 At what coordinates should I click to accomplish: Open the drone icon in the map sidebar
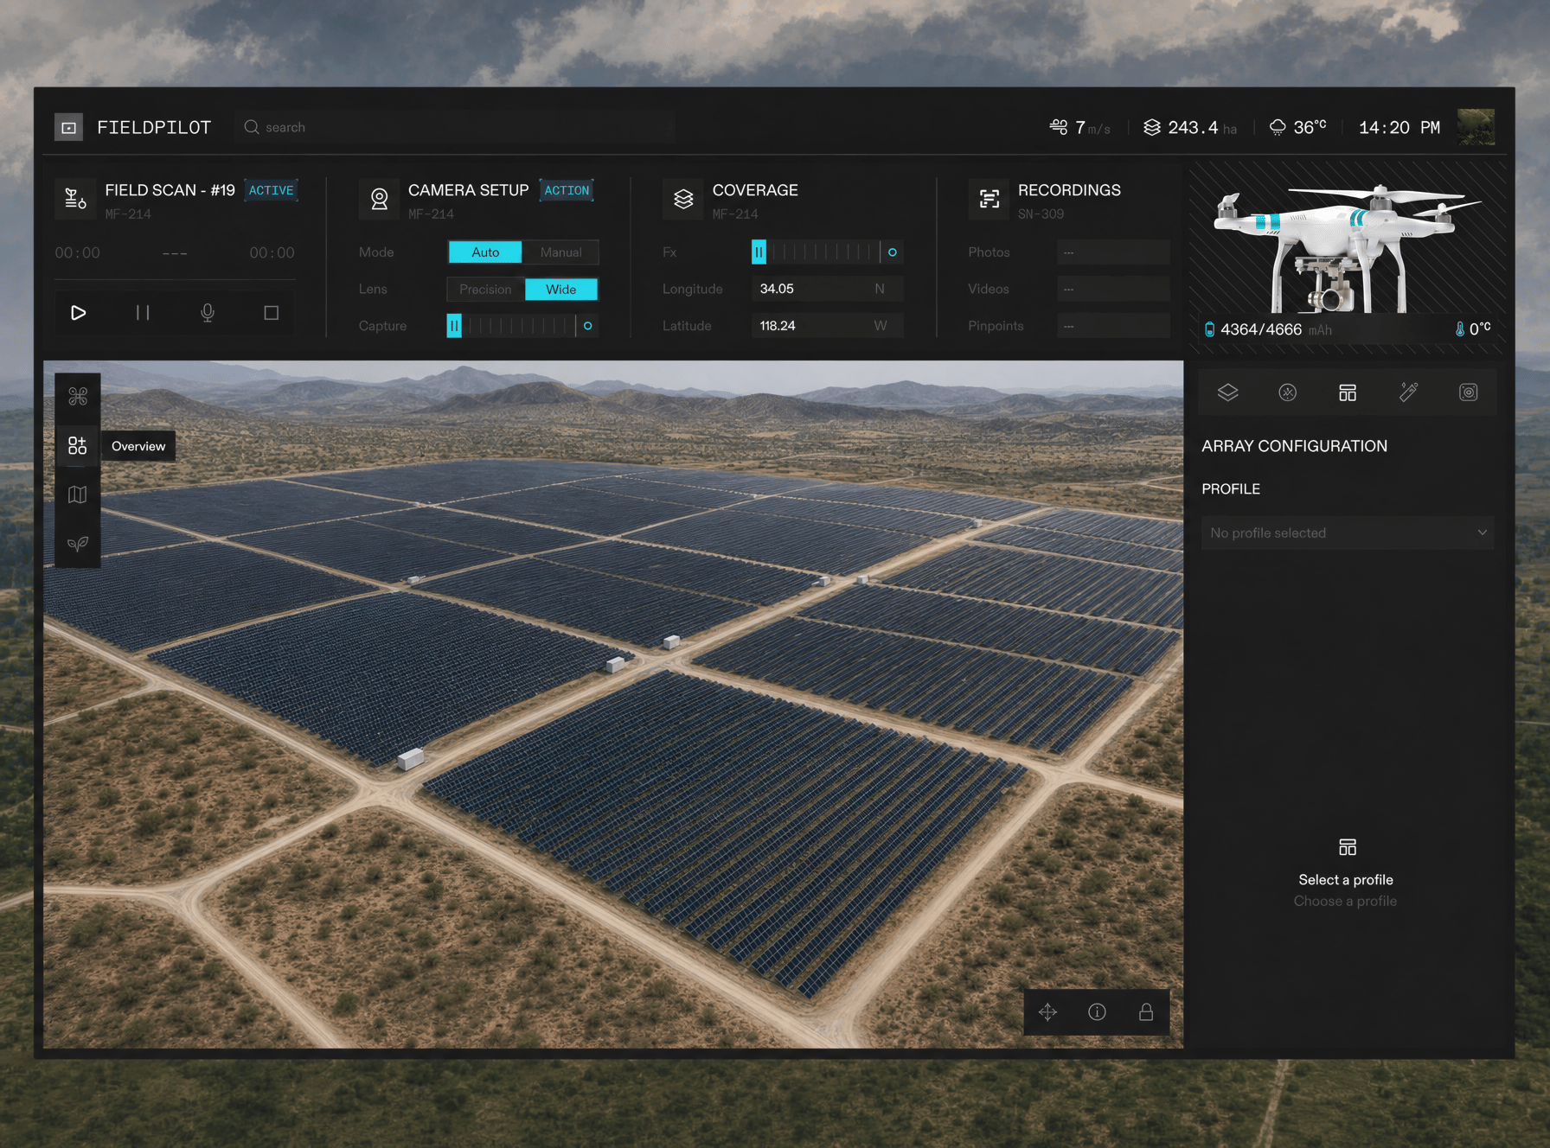point(78,397)
